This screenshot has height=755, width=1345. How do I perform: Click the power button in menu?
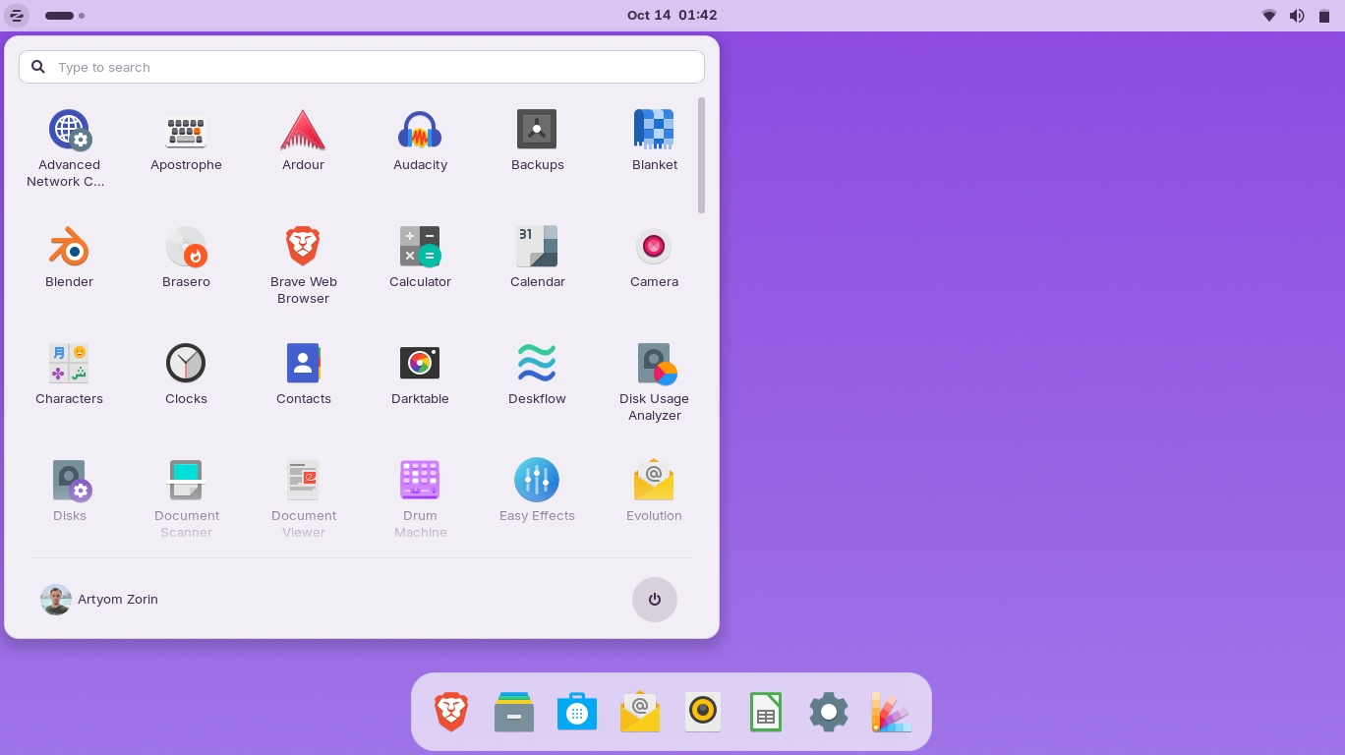point(654,600)
